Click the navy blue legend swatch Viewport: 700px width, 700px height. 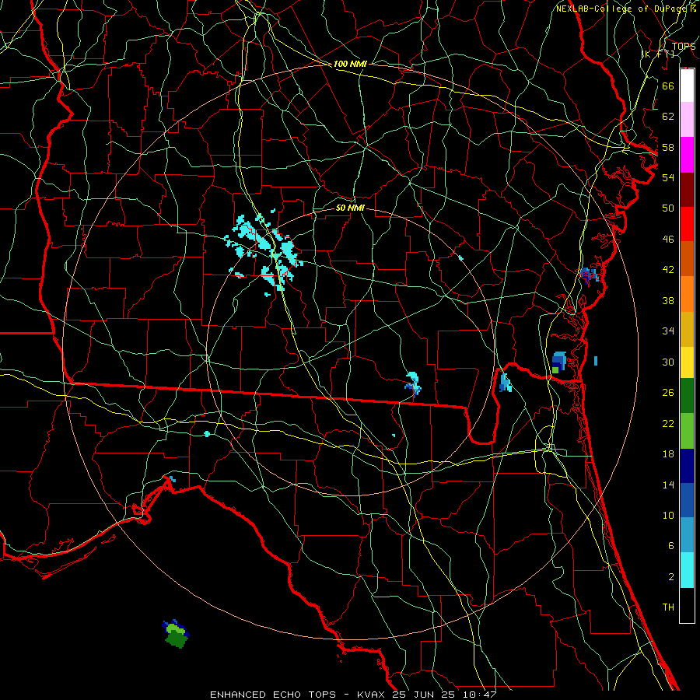(x=687, y=466)
